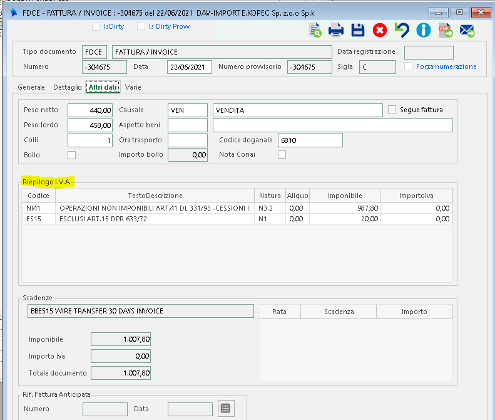Save invoice using floppy disk icon
The image size is (495, 420).
(x=358, y=30)
